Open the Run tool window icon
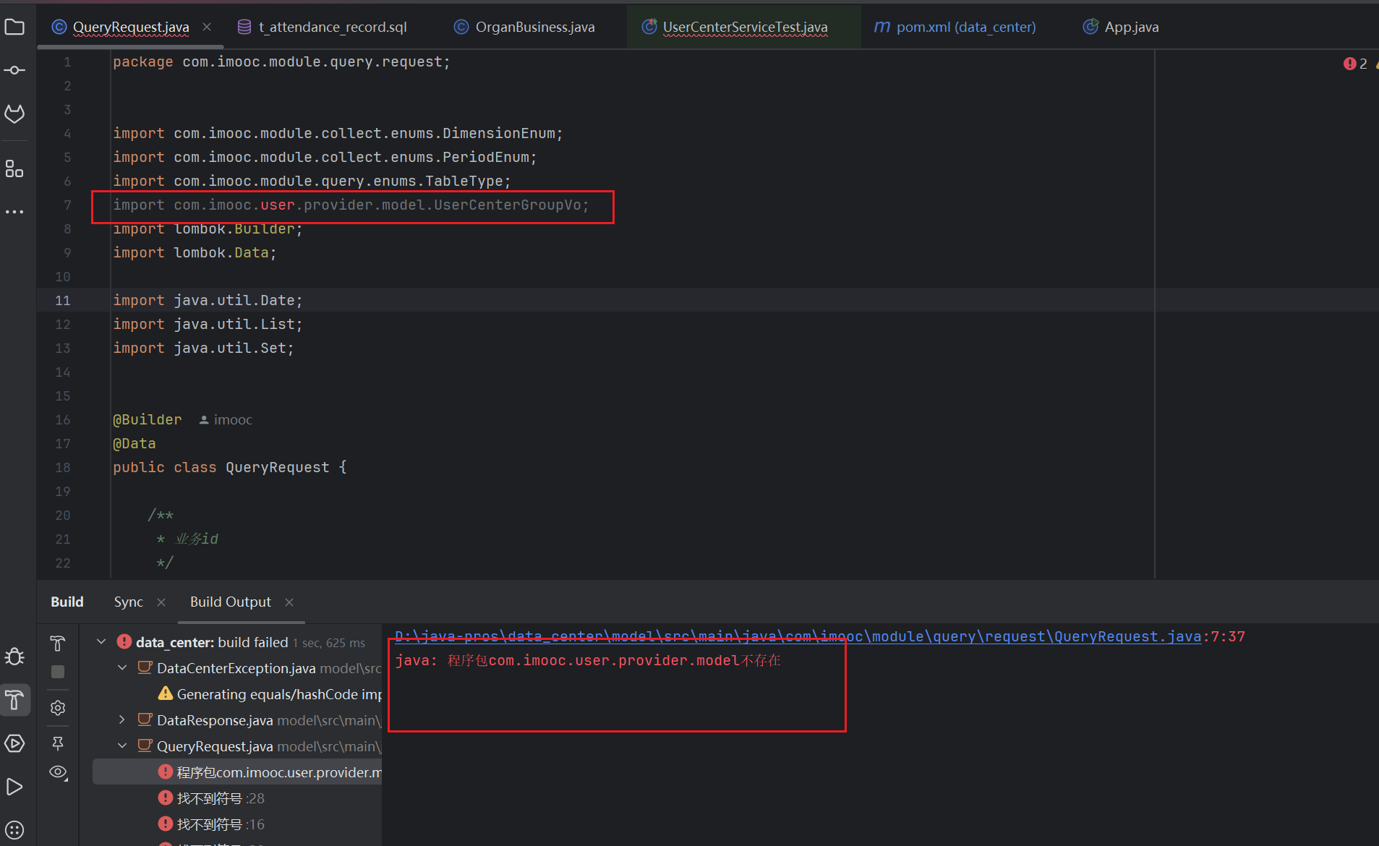The image size is (1379, 846). point(14,787)
